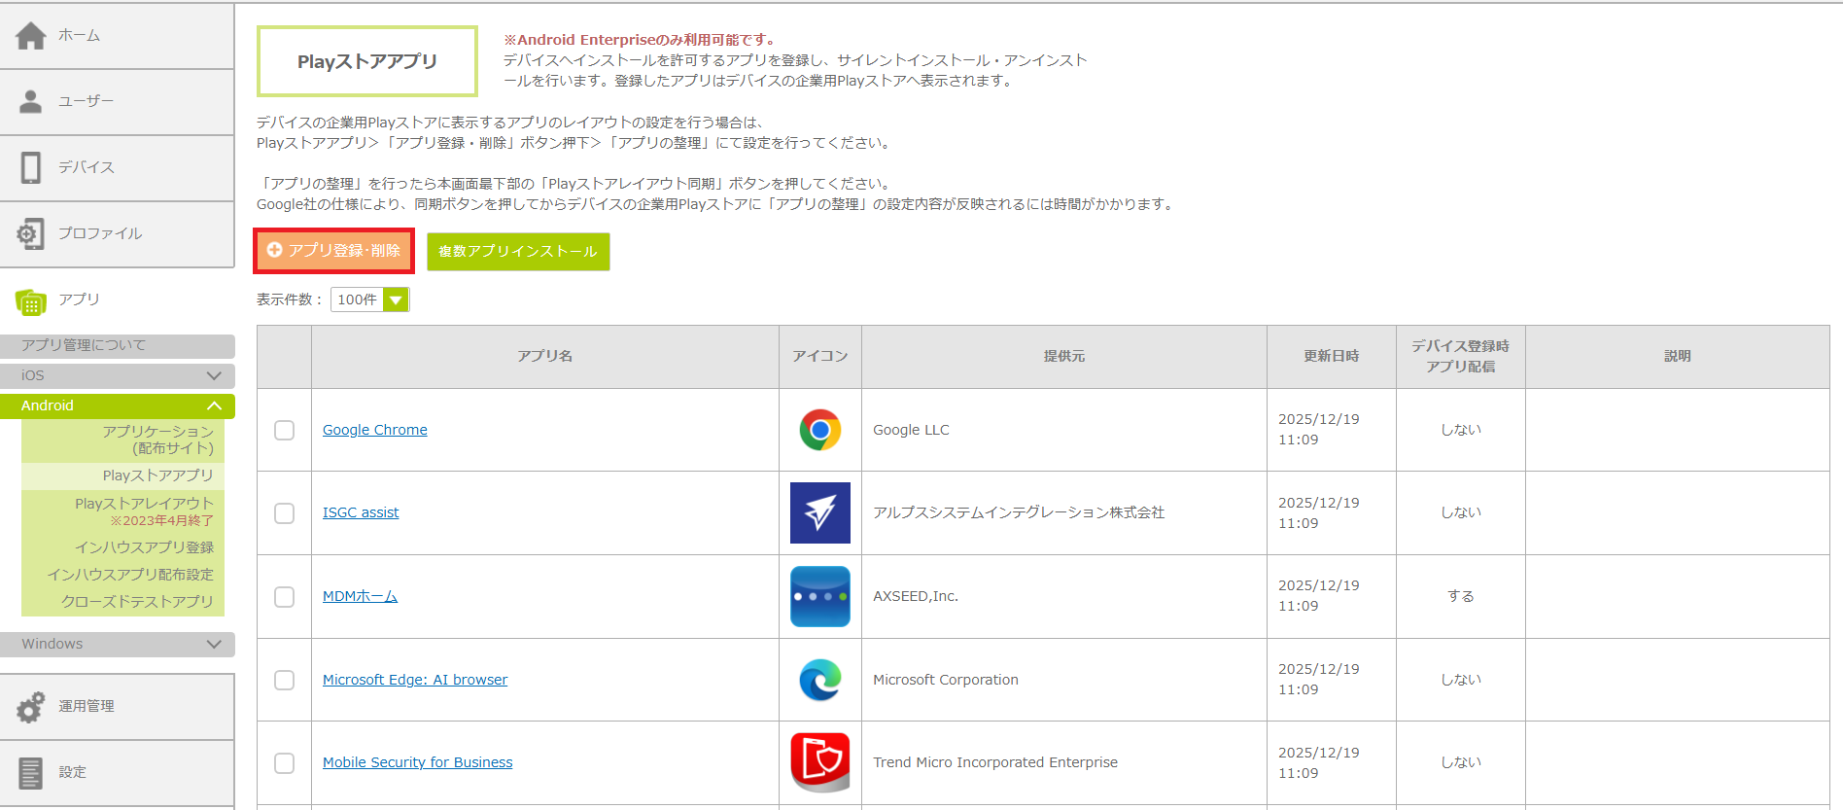Expand the Windows section in sidebar
Screen dimensions: 1843x810
tap(213, 644)
